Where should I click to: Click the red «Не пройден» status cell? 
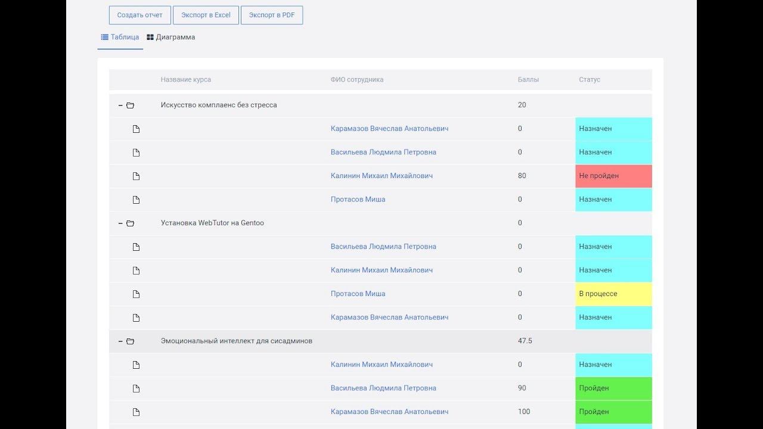point(613,176)
